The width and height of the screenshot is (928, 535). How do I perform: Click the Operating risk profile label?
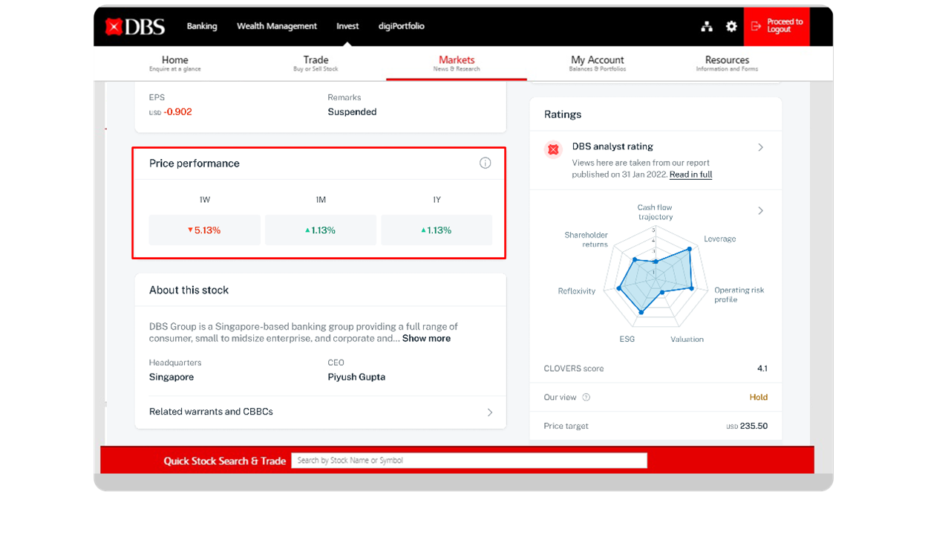(x=739, y=295)
